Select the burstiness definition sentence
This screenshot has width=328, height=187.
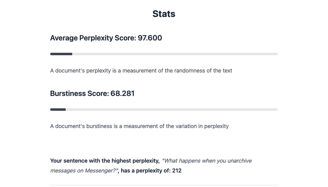139,126
